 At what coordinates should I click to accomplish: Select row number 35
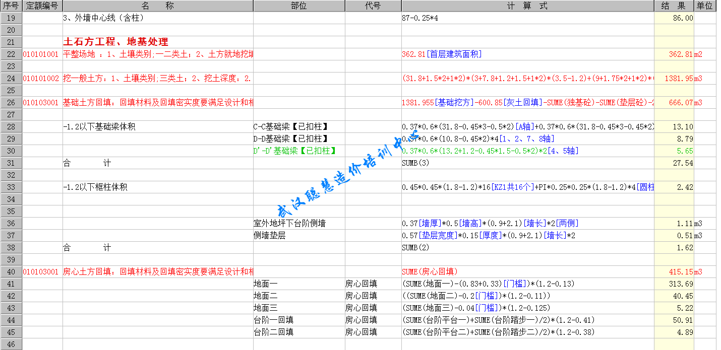[11, 212]
